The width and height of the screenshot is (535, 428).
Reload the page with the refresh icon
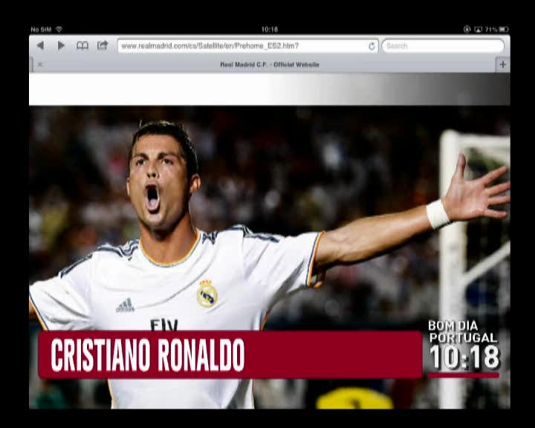[372, 46]
